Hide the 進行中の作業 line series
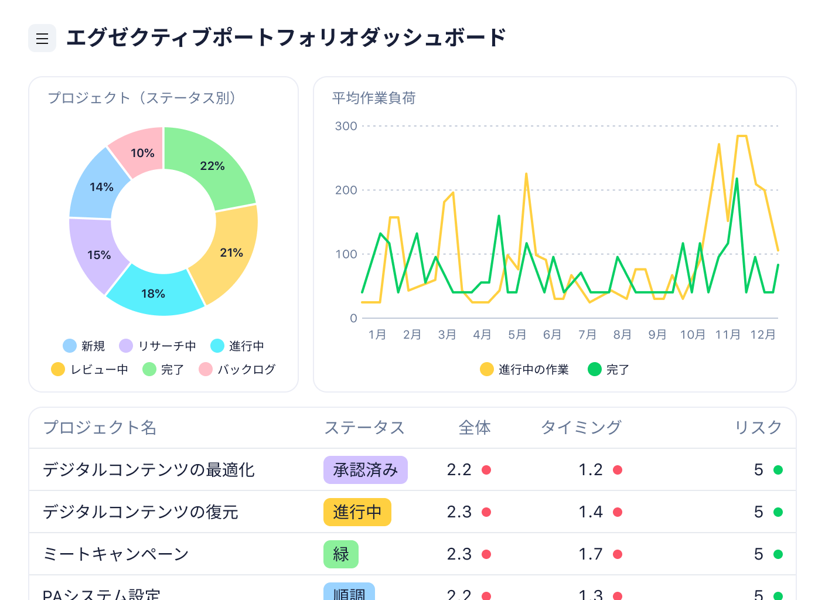Screen dimensions: 825x600 524,370
